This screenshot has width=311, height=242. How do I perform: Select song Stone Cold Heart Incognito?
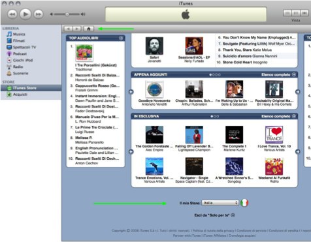(245, 63)
